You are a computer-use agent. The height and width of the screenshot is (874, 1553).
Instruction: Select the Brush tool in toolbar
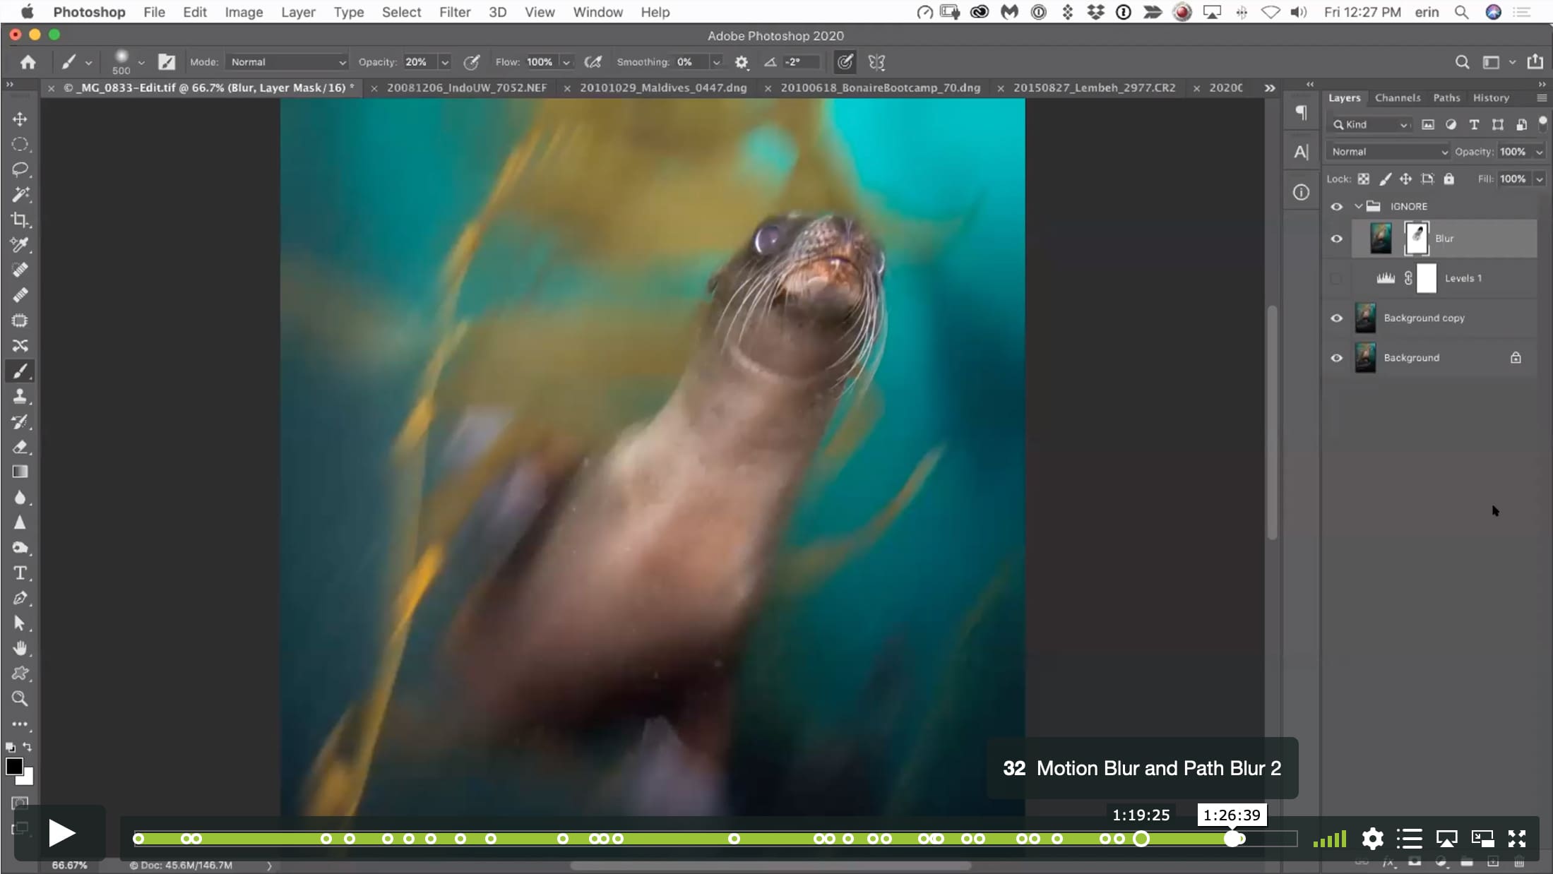20,371
